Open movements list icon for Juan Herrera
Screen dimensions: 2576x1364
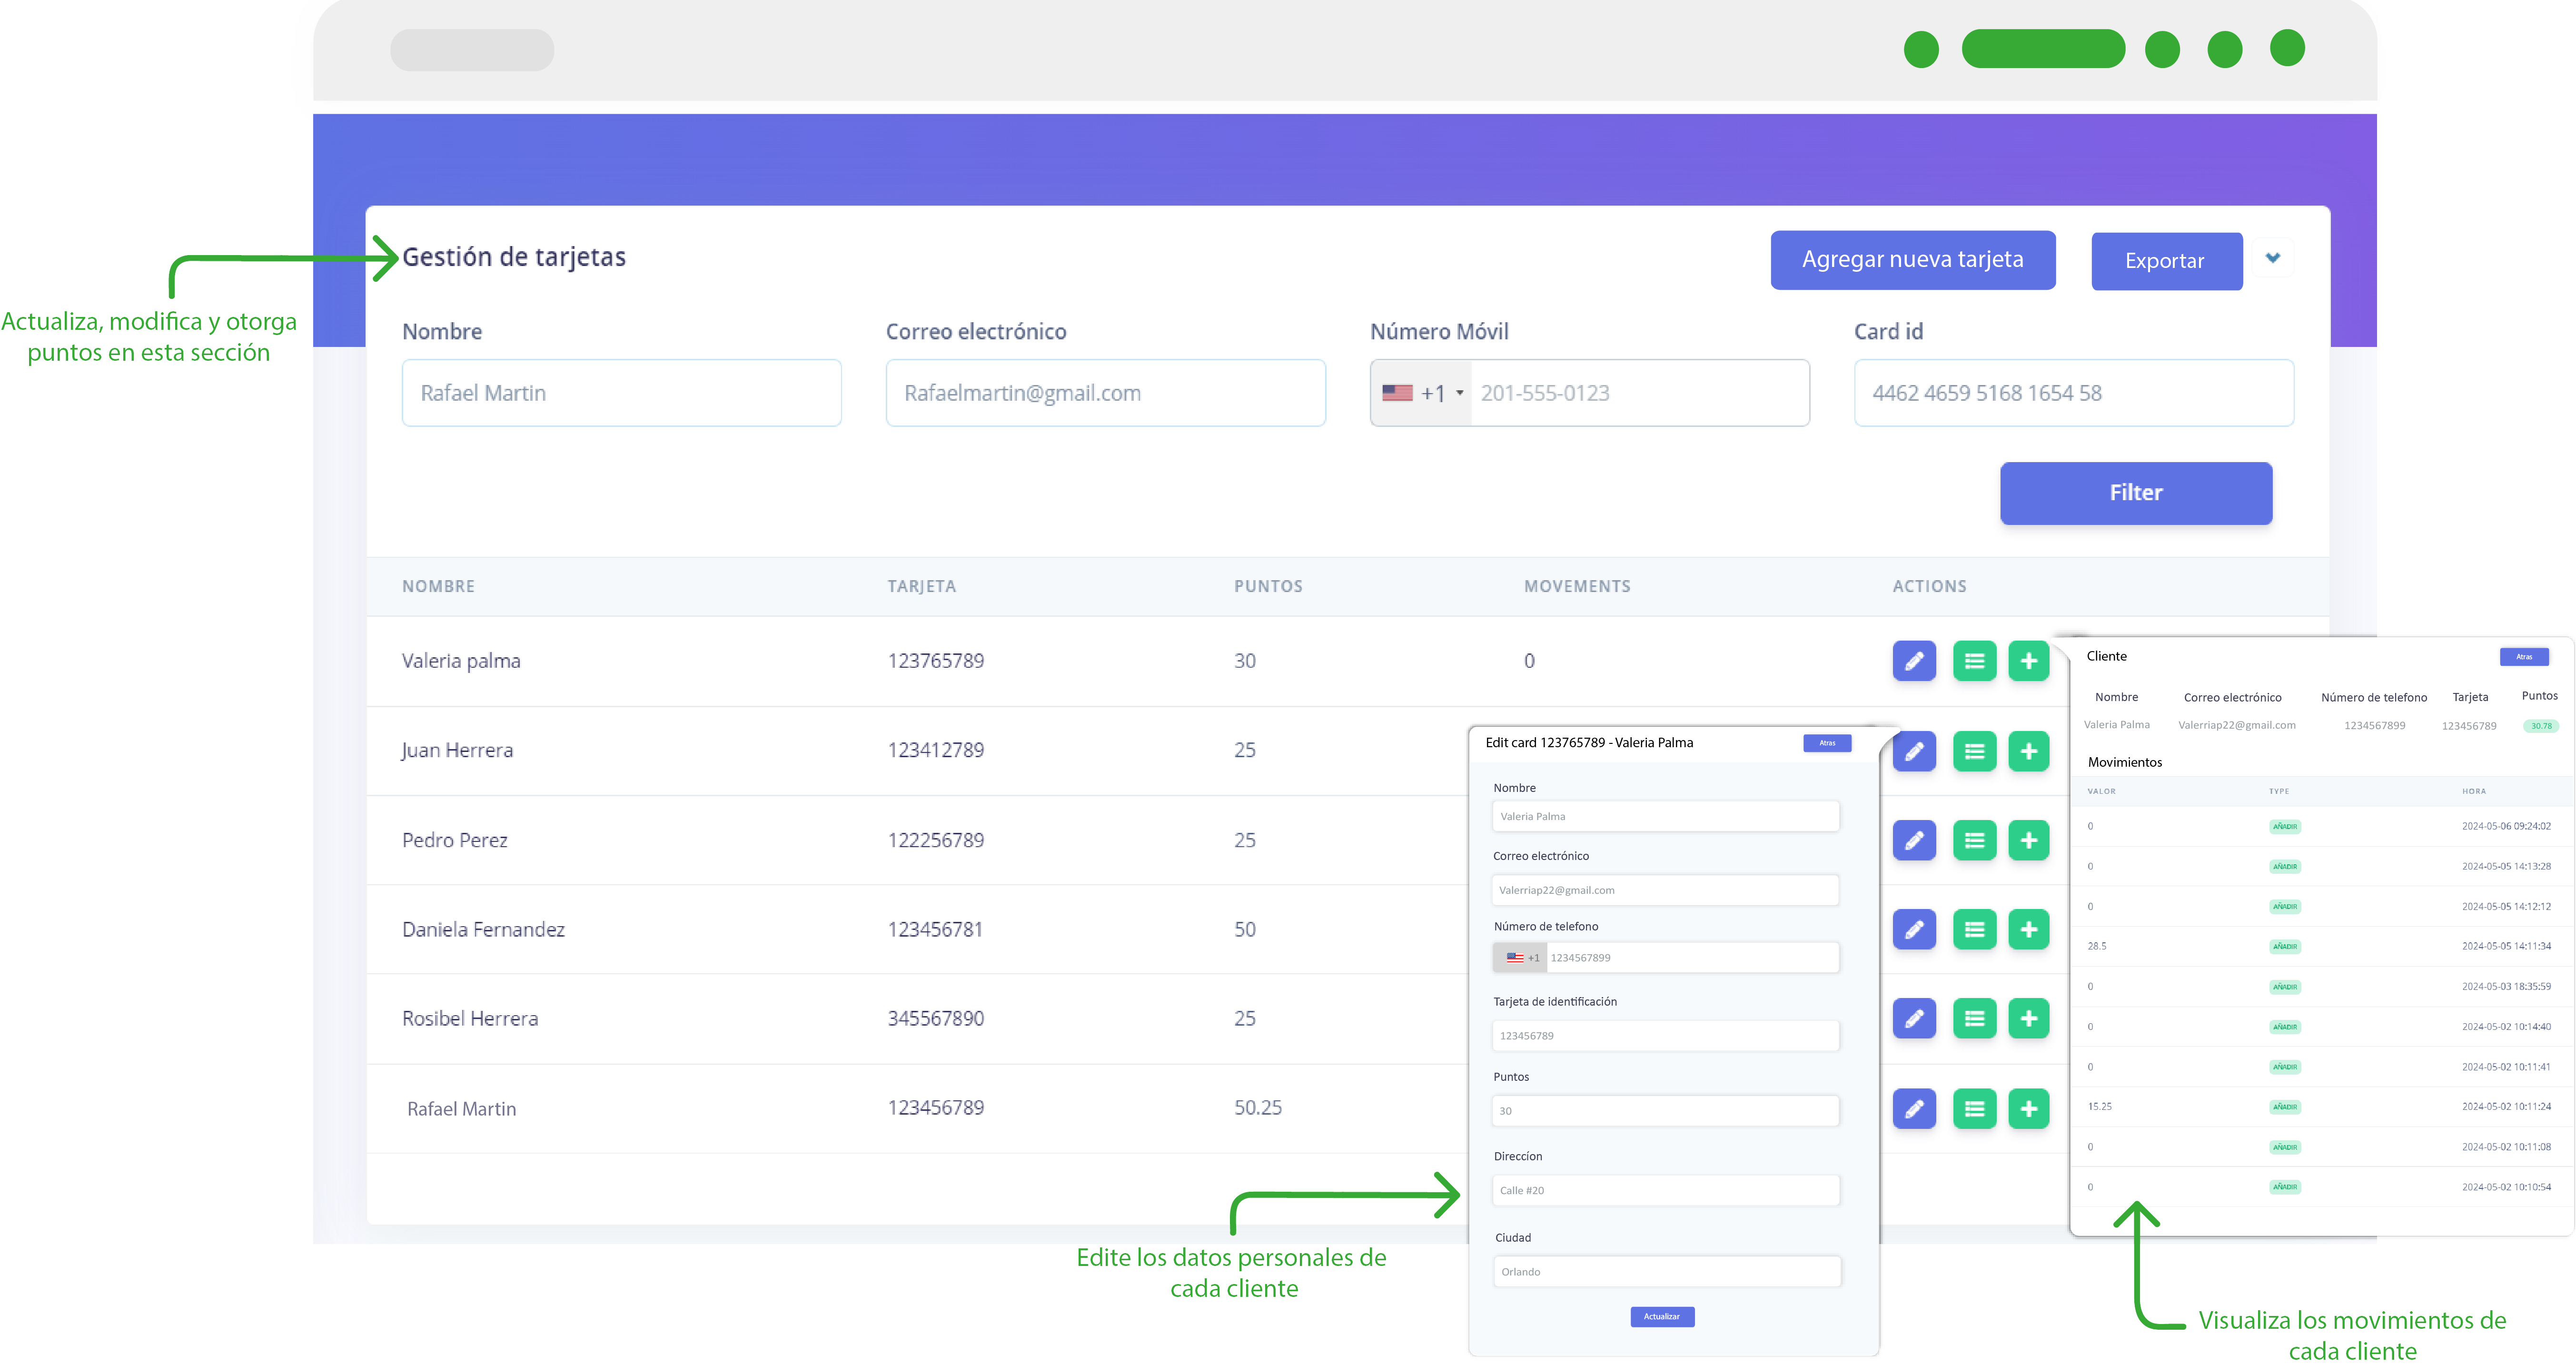[1974, 751]
